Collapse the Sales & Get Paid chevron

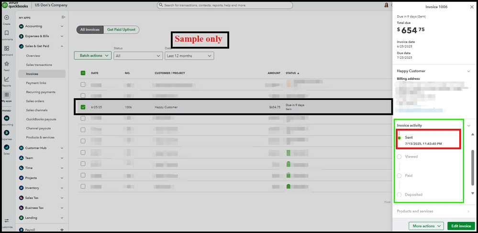(x=62, y=46)
